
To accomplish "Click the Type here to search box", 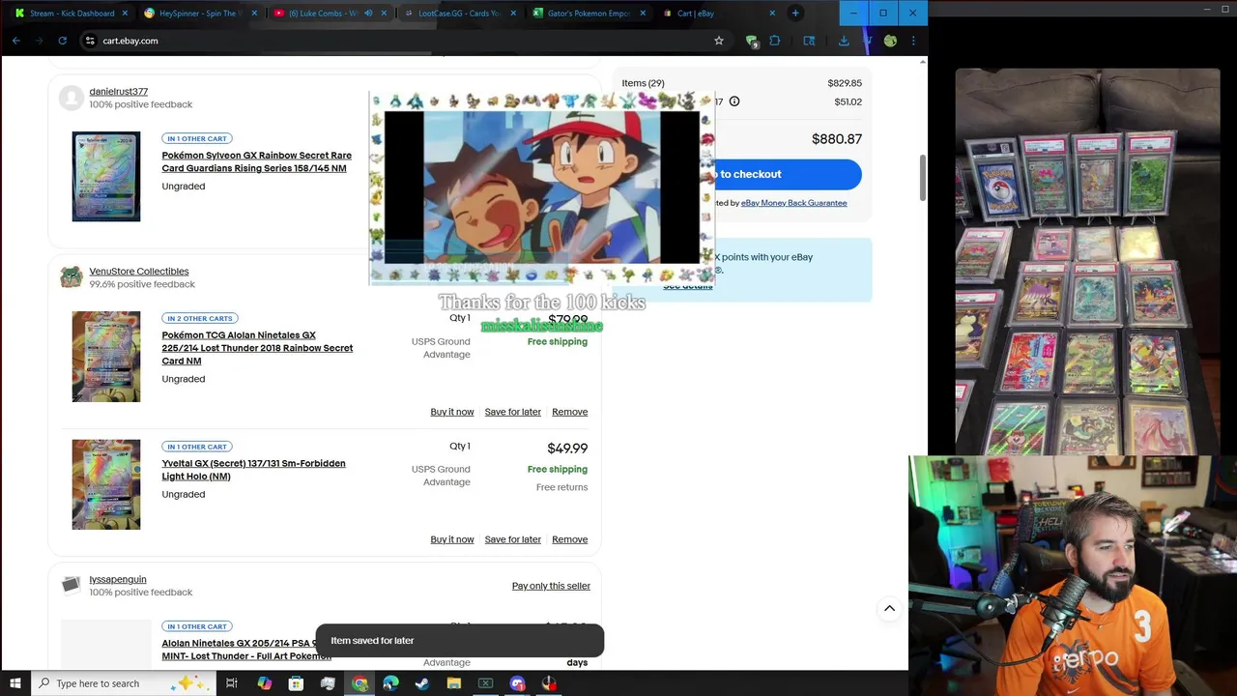I will [126, 683].
